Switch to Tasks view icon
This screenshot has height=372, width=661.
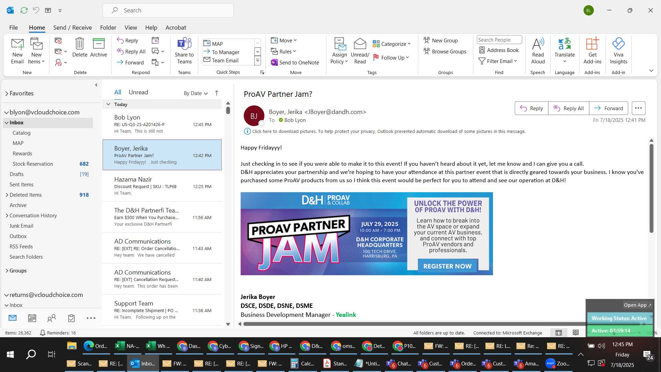(x=71, y=318)
